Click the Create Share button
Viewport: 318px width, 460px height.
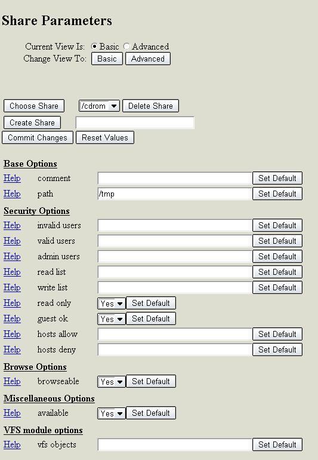tap(32, 122)
